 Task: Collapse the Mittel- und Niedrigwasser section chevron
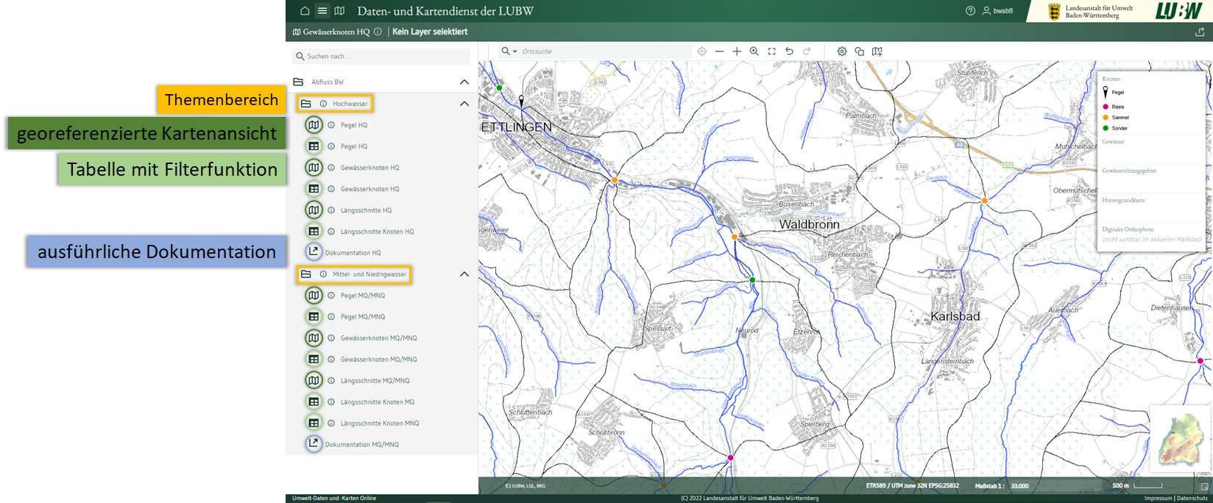point(464,274)
